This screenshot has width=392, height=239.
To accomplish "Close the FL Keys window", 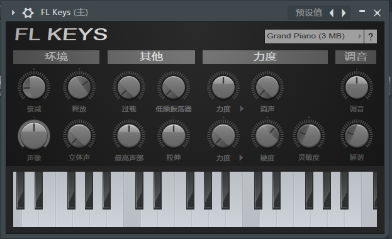I will click(x=377, y=13).
